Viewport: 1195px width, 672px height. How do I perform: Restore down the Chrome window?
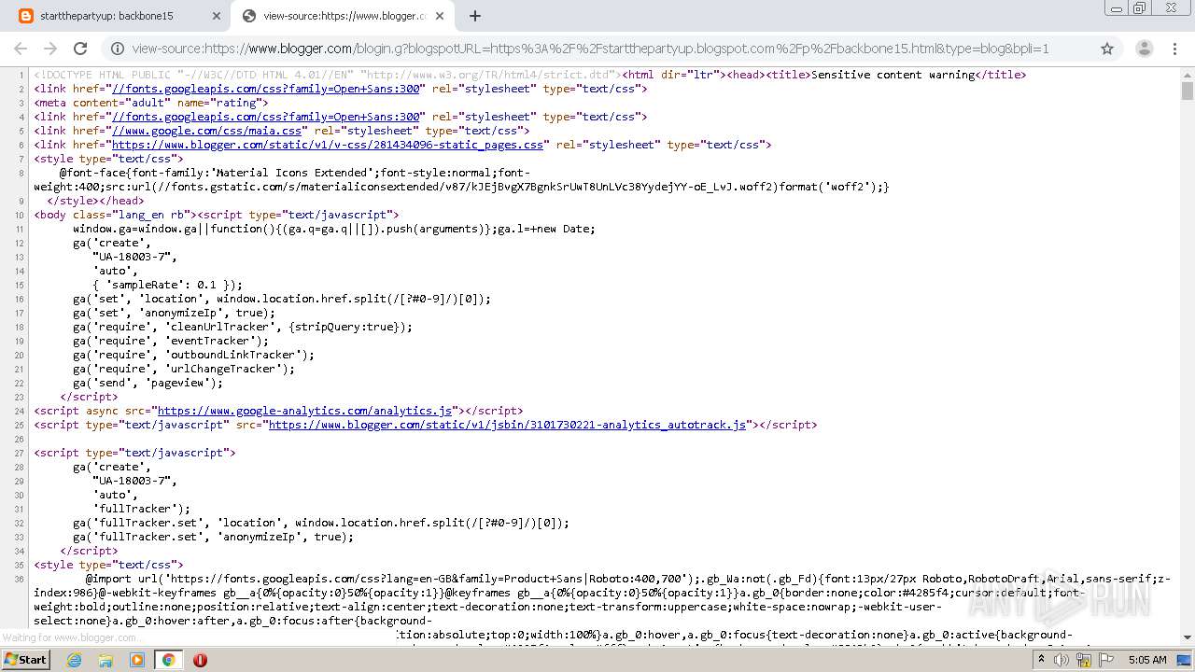click(x=1140, y=7)
